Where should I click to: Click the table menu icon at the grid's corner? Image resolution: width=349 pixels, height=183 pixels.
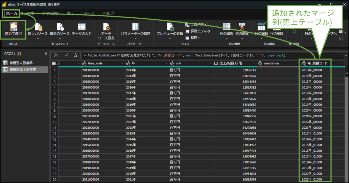pyautogui.click(x=54, y=63)
